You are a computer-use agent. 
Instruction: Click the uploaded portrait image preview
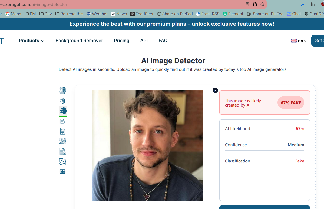148,146
